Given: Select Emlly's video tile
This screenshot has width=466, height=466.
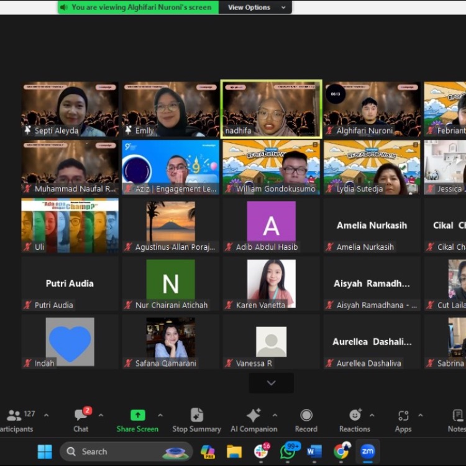Looking at the screenshot, I should click(171, 109).
